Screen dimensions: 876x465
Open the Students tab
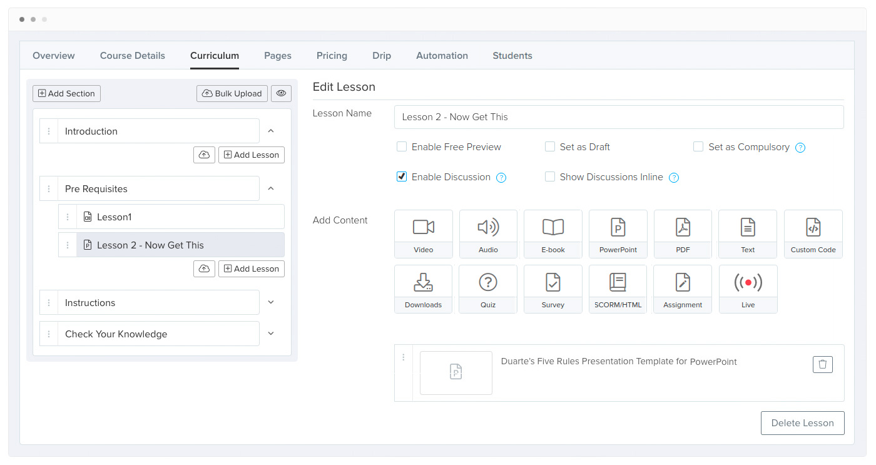pos(512,56)
